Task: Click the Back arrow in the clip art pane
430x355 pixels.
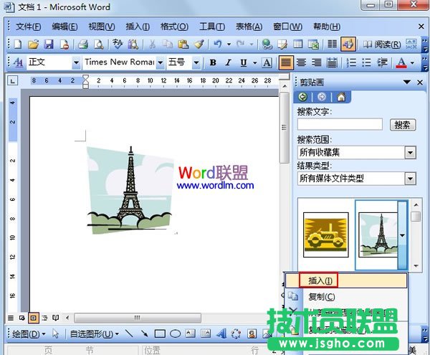Action: [304, 97]
